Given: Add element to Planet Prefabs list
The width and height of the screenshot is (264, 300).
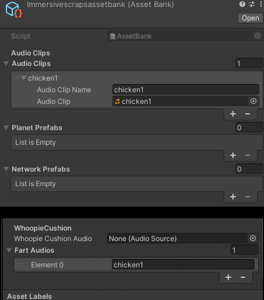Looking at the screenshot, I should pyautogui.click(x=233, y=155).
